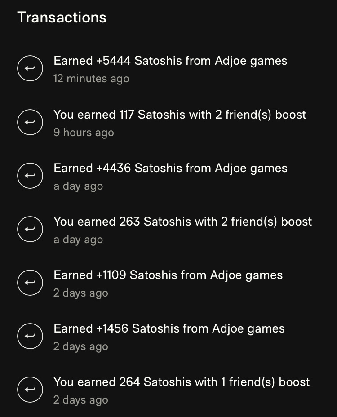This screenshot has width=337, height=417.
Task: Tap 'a day ago' under the 4436 Satoshis entry
Action: (78, 186)
